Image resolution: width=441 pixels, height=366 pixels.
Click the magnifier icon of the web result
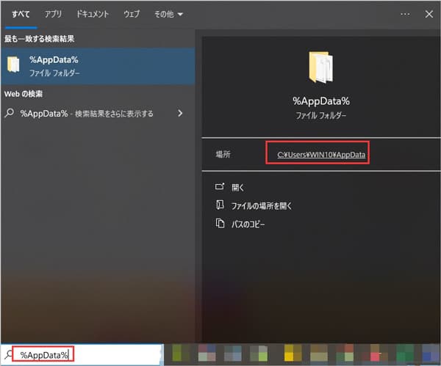(10, 113)
